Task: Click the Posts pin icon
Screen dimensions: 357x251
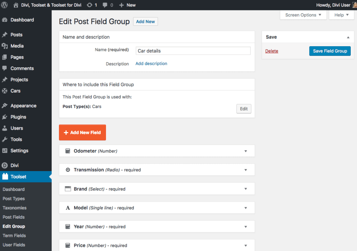Action: coord(5,35)
